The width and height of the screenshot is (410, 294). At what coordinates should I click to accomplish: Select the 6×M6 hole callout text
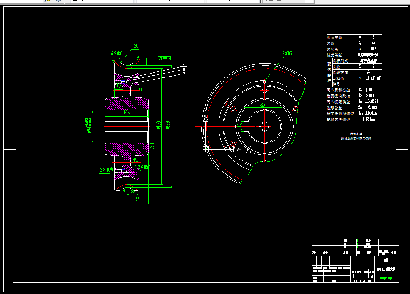coord(287,54)
